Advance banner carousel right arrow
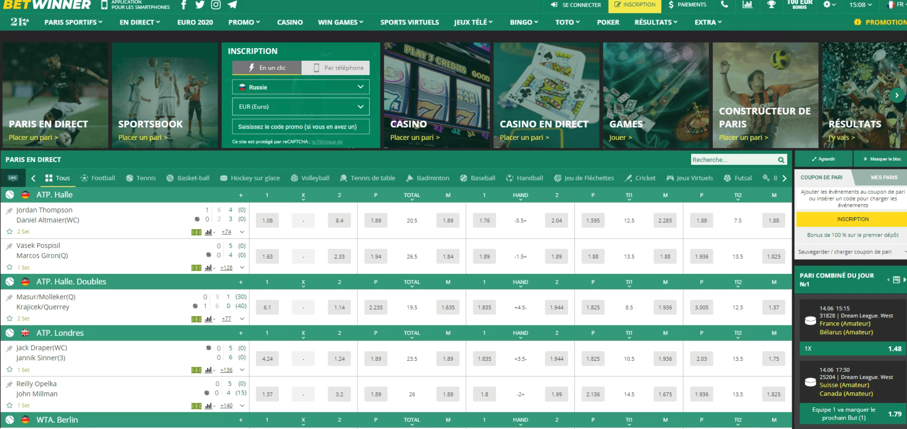This screenshot has height=429, width=907. point(897,95)
